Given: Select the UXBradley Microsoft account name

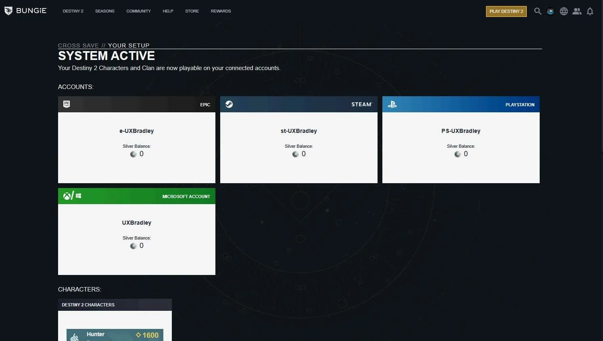Looking at the screenshot, I should pyautogui.click(x=137, y=223).
